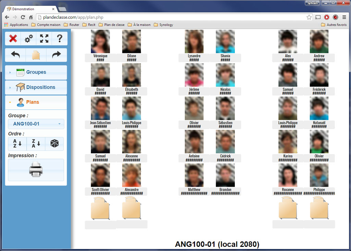Open settings with the gears icon

[x=29, y=38]
